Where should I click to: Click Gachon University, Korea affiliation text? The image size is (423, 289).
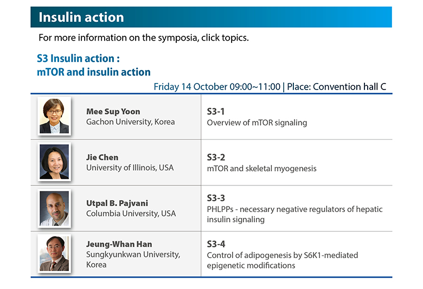130,121
